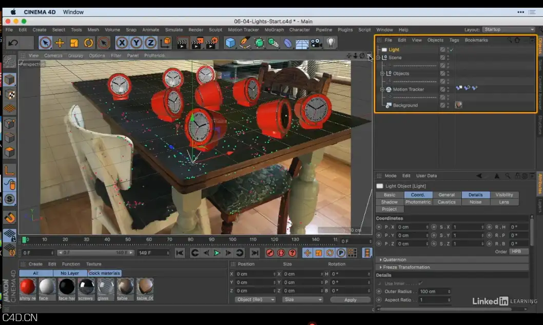Image resolution: width=543 pixels, height=325 pixels.
Task: Open the Details attribute tab
Action: tap(475, 195)
